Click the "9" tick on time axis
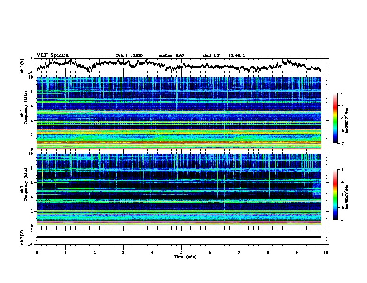Image resolution: width=367 pixels, height=283 pixels. pos(297,252)
